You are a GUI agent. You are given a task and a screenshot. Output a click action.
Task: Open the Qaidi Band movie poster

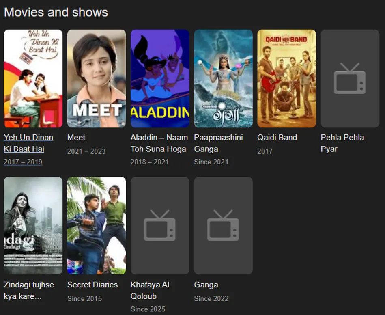point(286,78)
